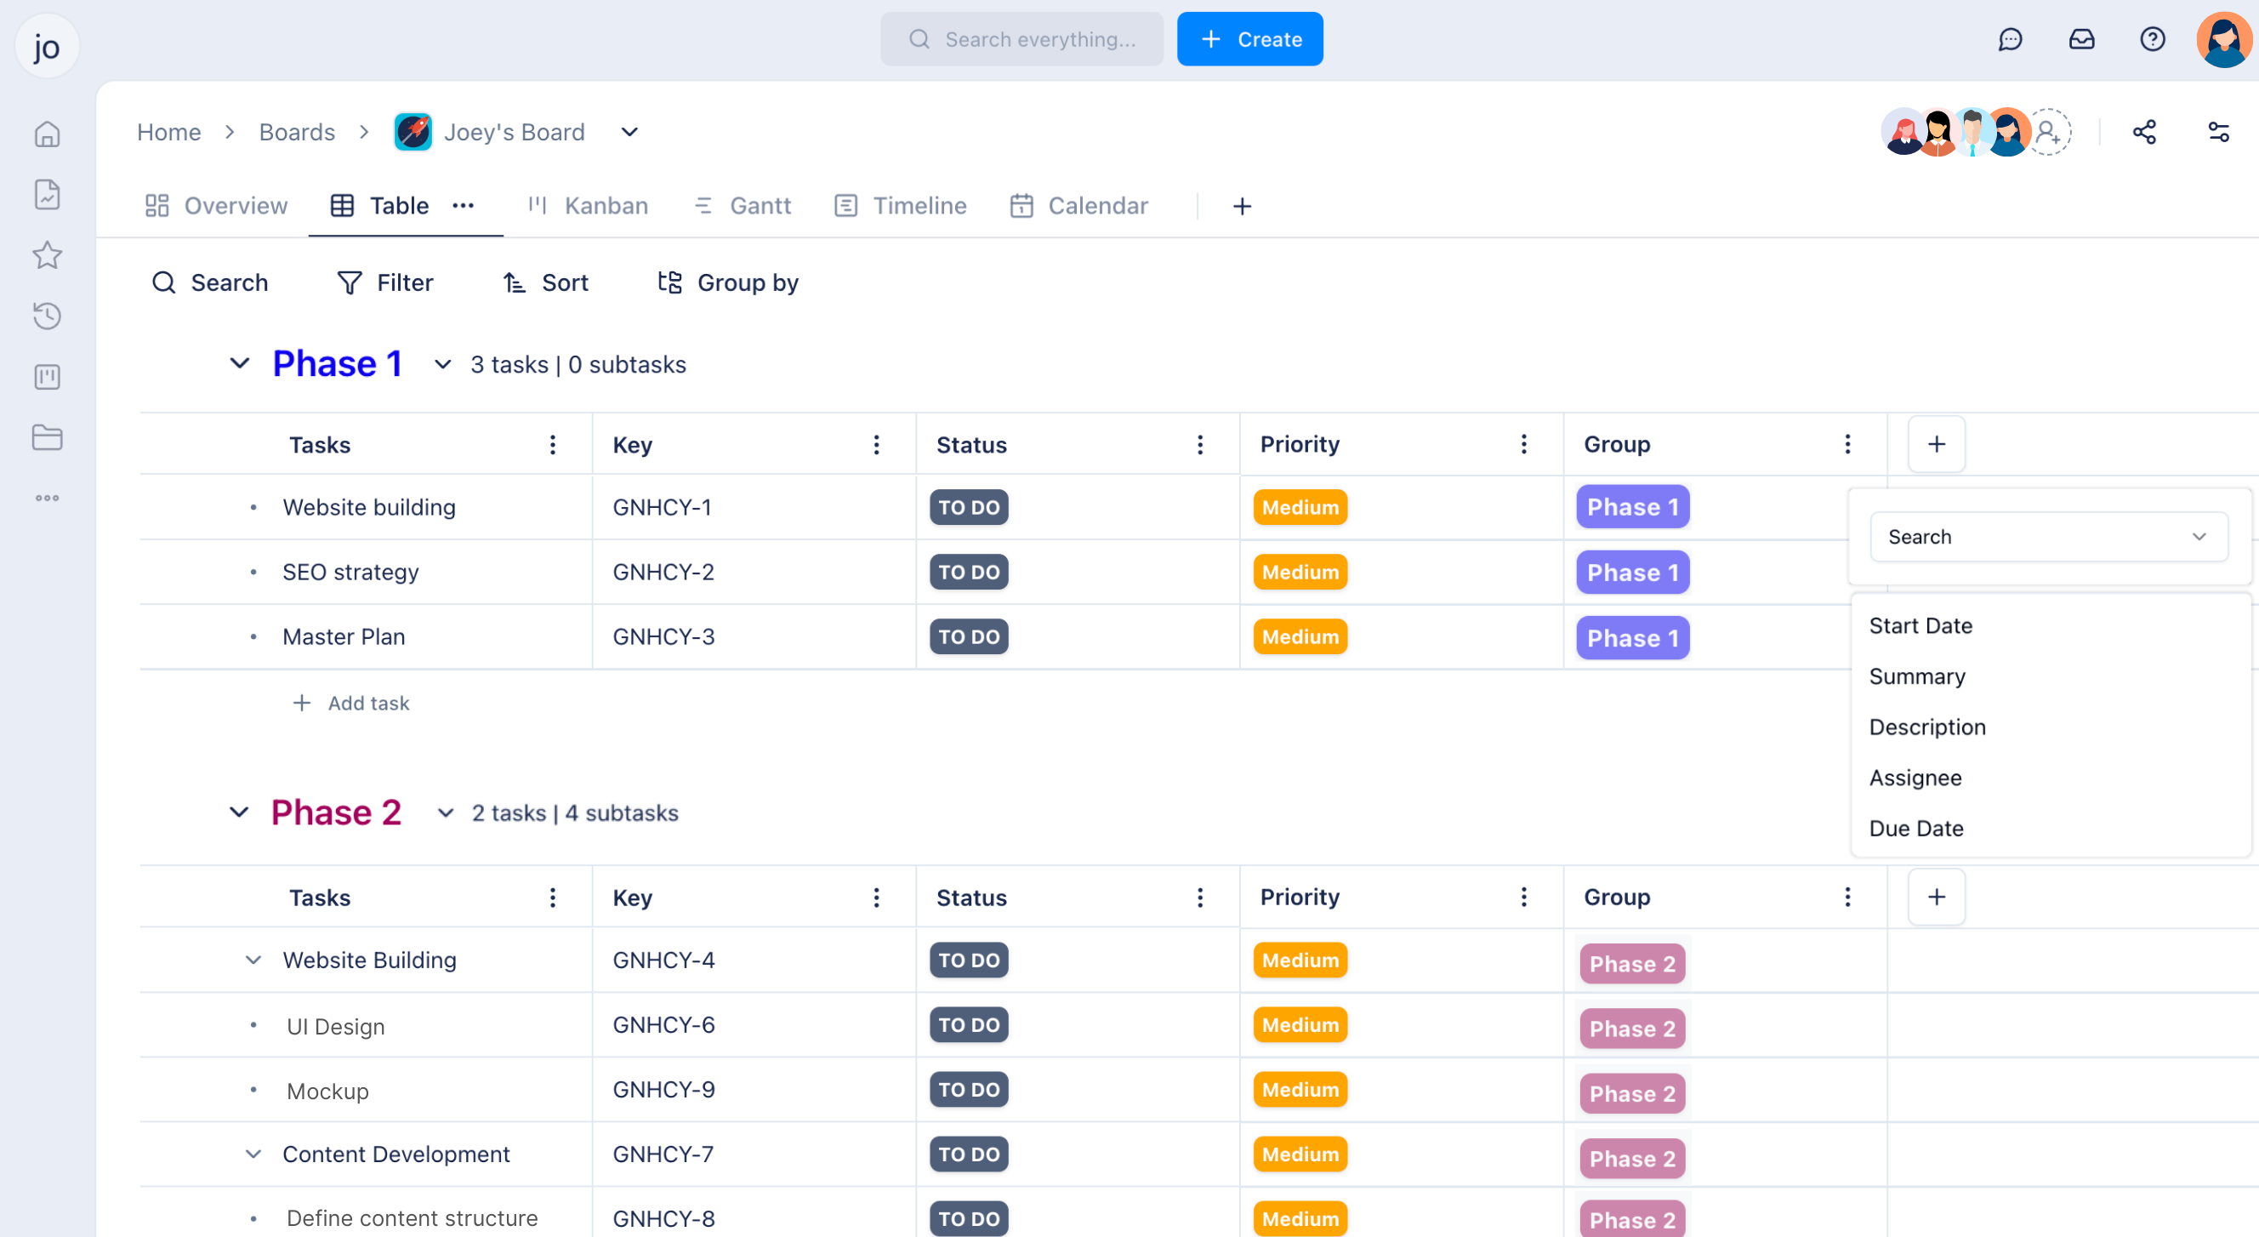2259x1237 pixels.
Task: Open the Home icon in the sidebar
Action: 48,134
